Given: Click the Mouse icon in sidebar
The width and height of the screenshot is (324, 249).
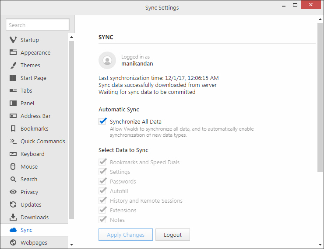Looking at the screenshot, I should (13, 166).
